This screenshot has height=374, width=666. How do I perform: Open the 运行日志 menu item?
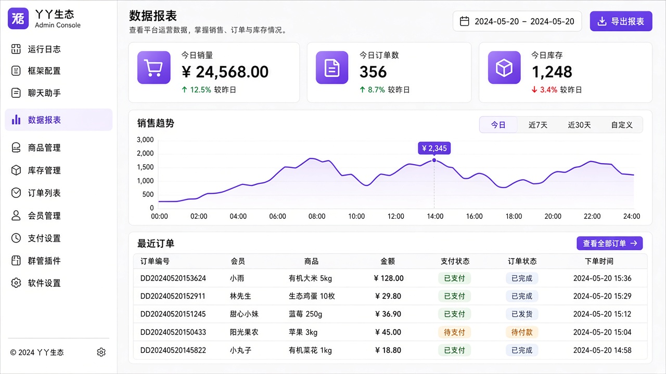point(58,49)
